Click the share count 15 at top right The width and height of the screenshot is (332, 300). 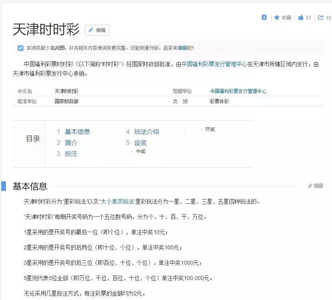[328, 18]
